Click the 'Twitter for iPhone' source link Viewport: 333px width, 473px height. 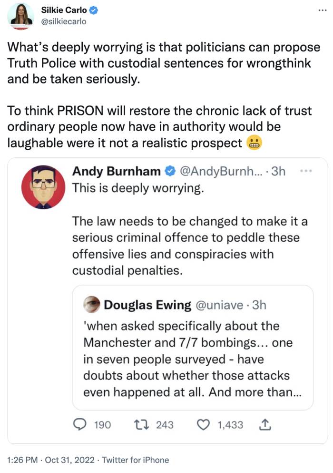click(137, 460)
